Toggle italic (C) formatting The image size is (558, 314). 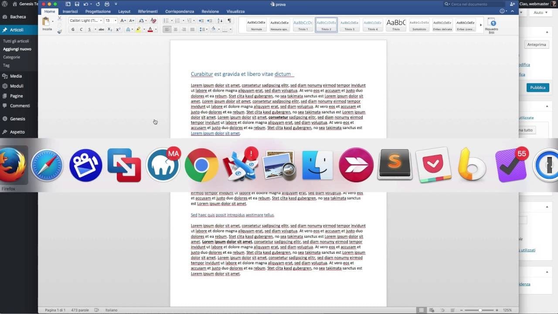tap(81, 30)
